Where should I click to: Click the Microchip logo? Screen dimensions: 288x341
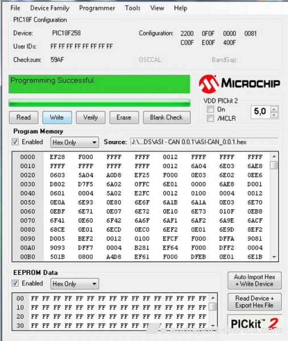coord(239,84)
